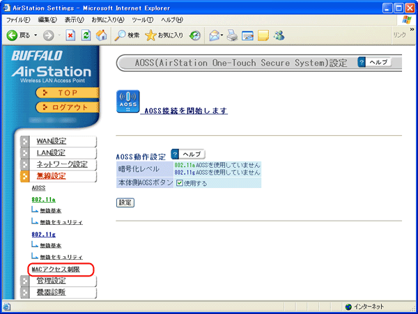Click the インターネット zone status bar entry

tap(364, 307)
